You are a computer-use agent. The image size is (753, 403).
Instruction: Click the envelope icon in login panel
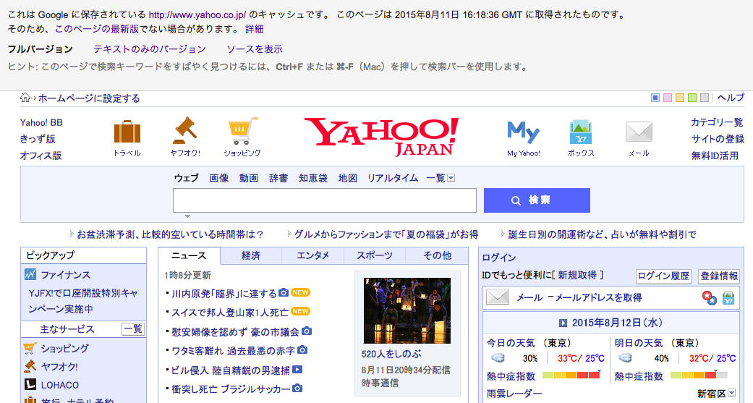coord(498,297)
